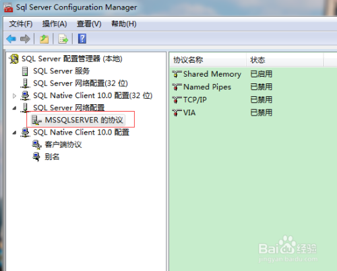Screen dimensions: 337x271
Task: Click the Named Pipes protocol icon
Action: pyautogui.click(x=177, y=87)
